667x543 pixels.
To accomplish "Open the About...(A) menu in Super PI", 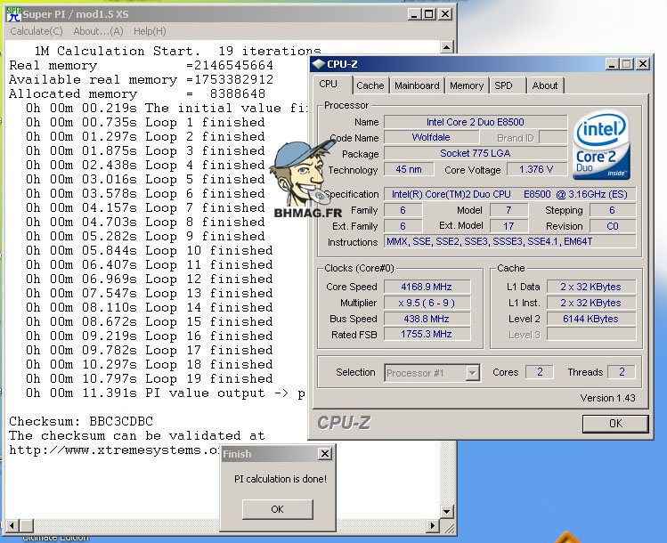I will point(98,31).
